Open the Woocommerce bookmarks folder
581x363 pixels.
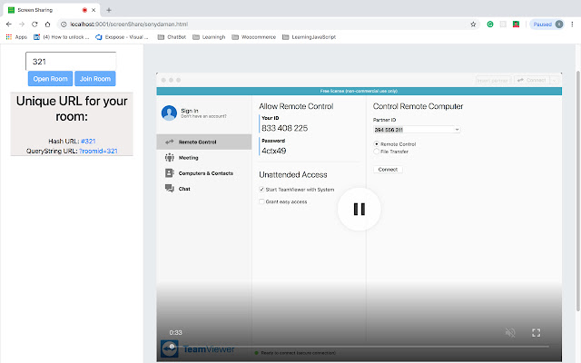[253, 37]
